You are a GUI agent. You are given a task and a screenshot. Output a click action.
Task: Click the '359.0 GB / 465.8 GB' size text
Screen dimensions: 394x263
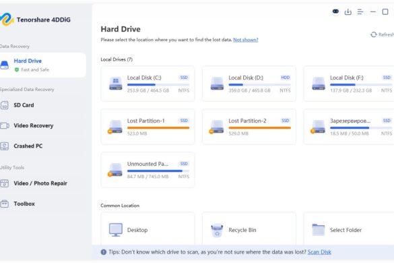pos(249,90)
